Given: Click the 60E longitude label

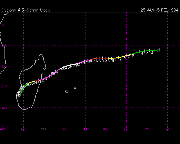Looking at the screenshot, I should pos(85,129).
